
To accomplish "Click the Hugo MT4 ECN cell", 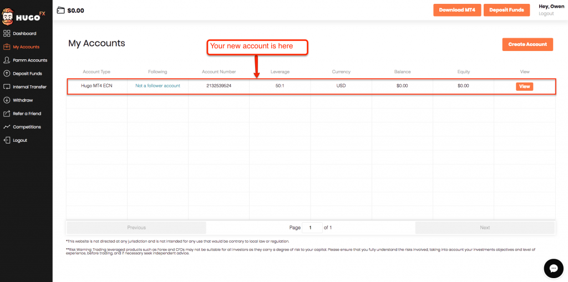I will coord(97,86).
